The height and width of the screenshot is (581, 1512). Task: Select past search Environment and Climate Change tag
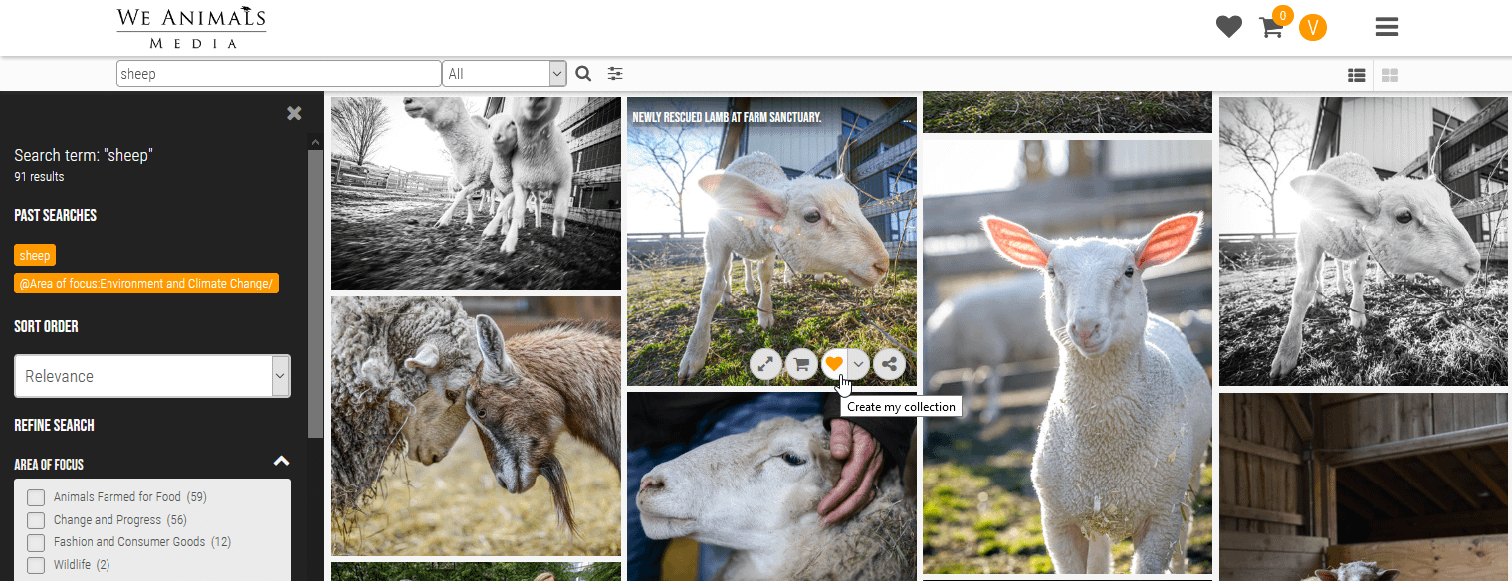coord(146,284)
